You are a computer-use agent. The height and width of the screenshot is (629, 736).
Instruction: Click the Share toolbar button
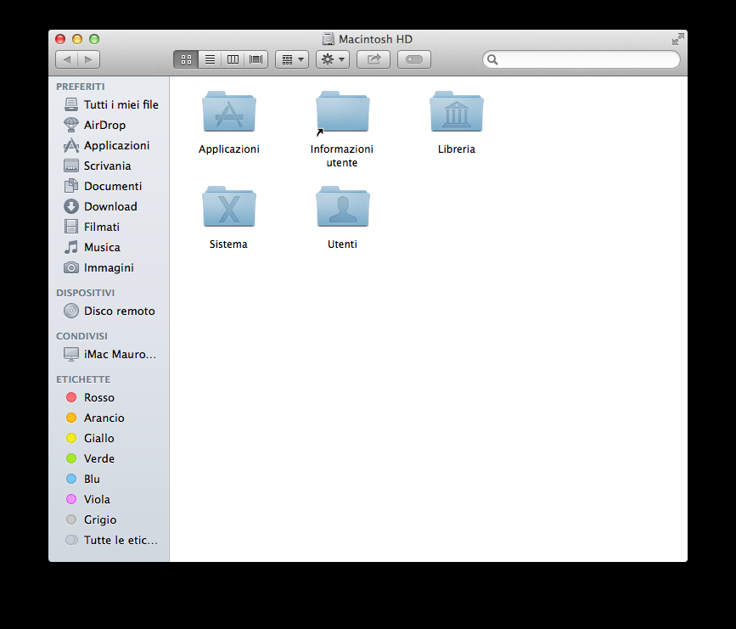374,59
